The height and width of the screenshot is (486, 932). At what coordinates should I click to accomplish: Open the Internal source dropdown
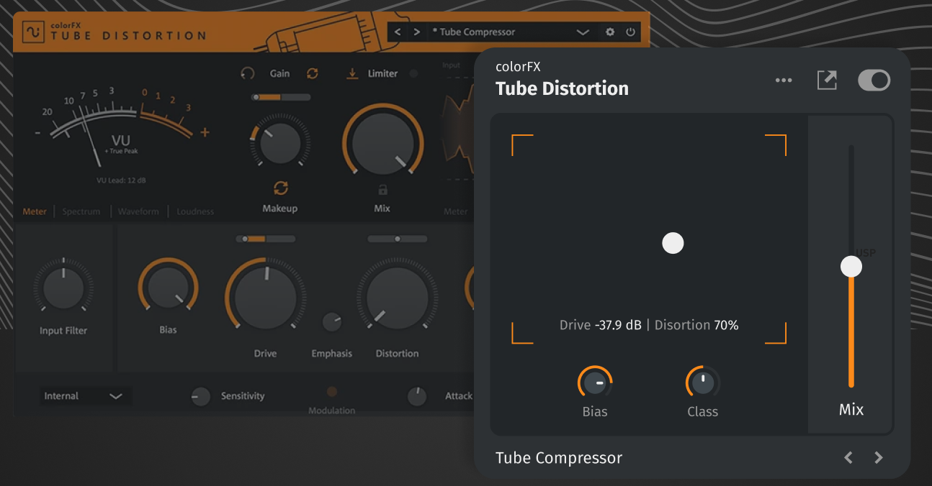84,396
